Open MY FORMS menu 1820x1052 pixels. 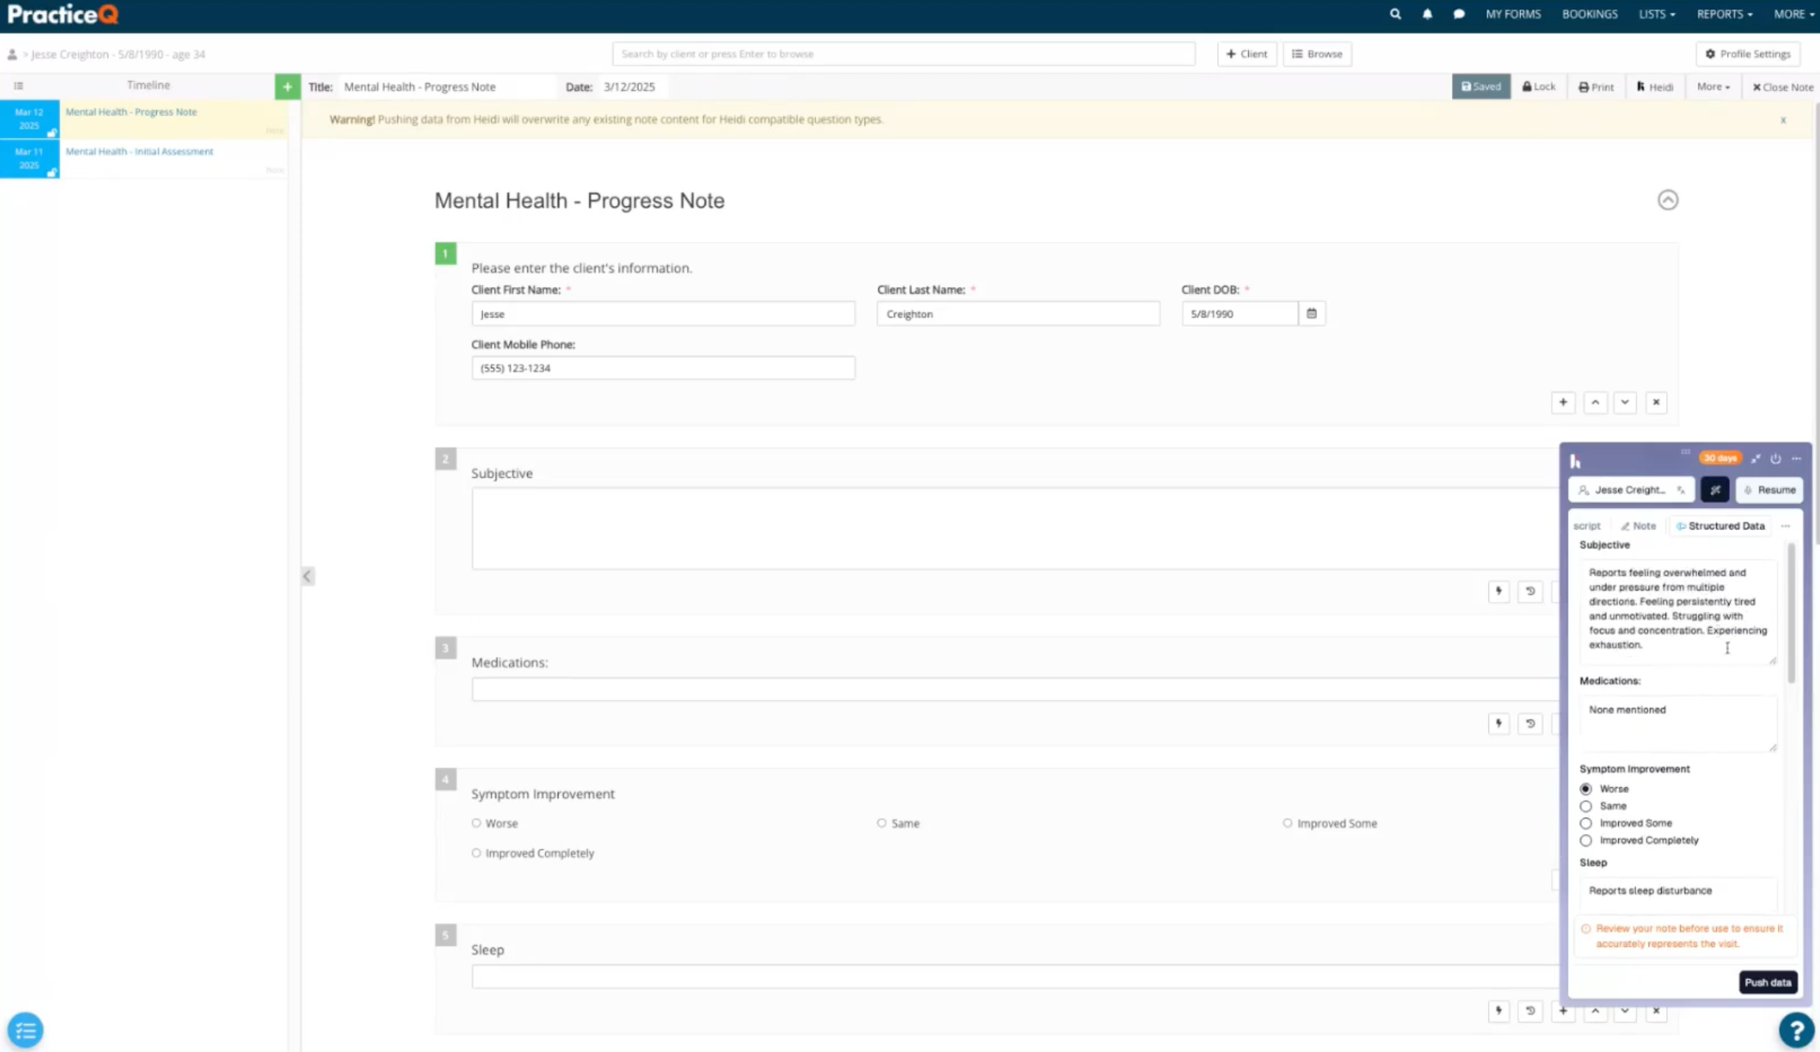coord(1512,14)
